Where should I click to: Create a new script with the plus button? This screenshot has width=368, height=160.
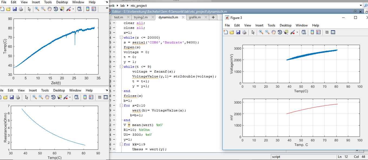[x=213, y=17]
